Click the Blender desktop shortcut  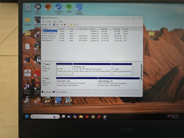pos(38,101)
